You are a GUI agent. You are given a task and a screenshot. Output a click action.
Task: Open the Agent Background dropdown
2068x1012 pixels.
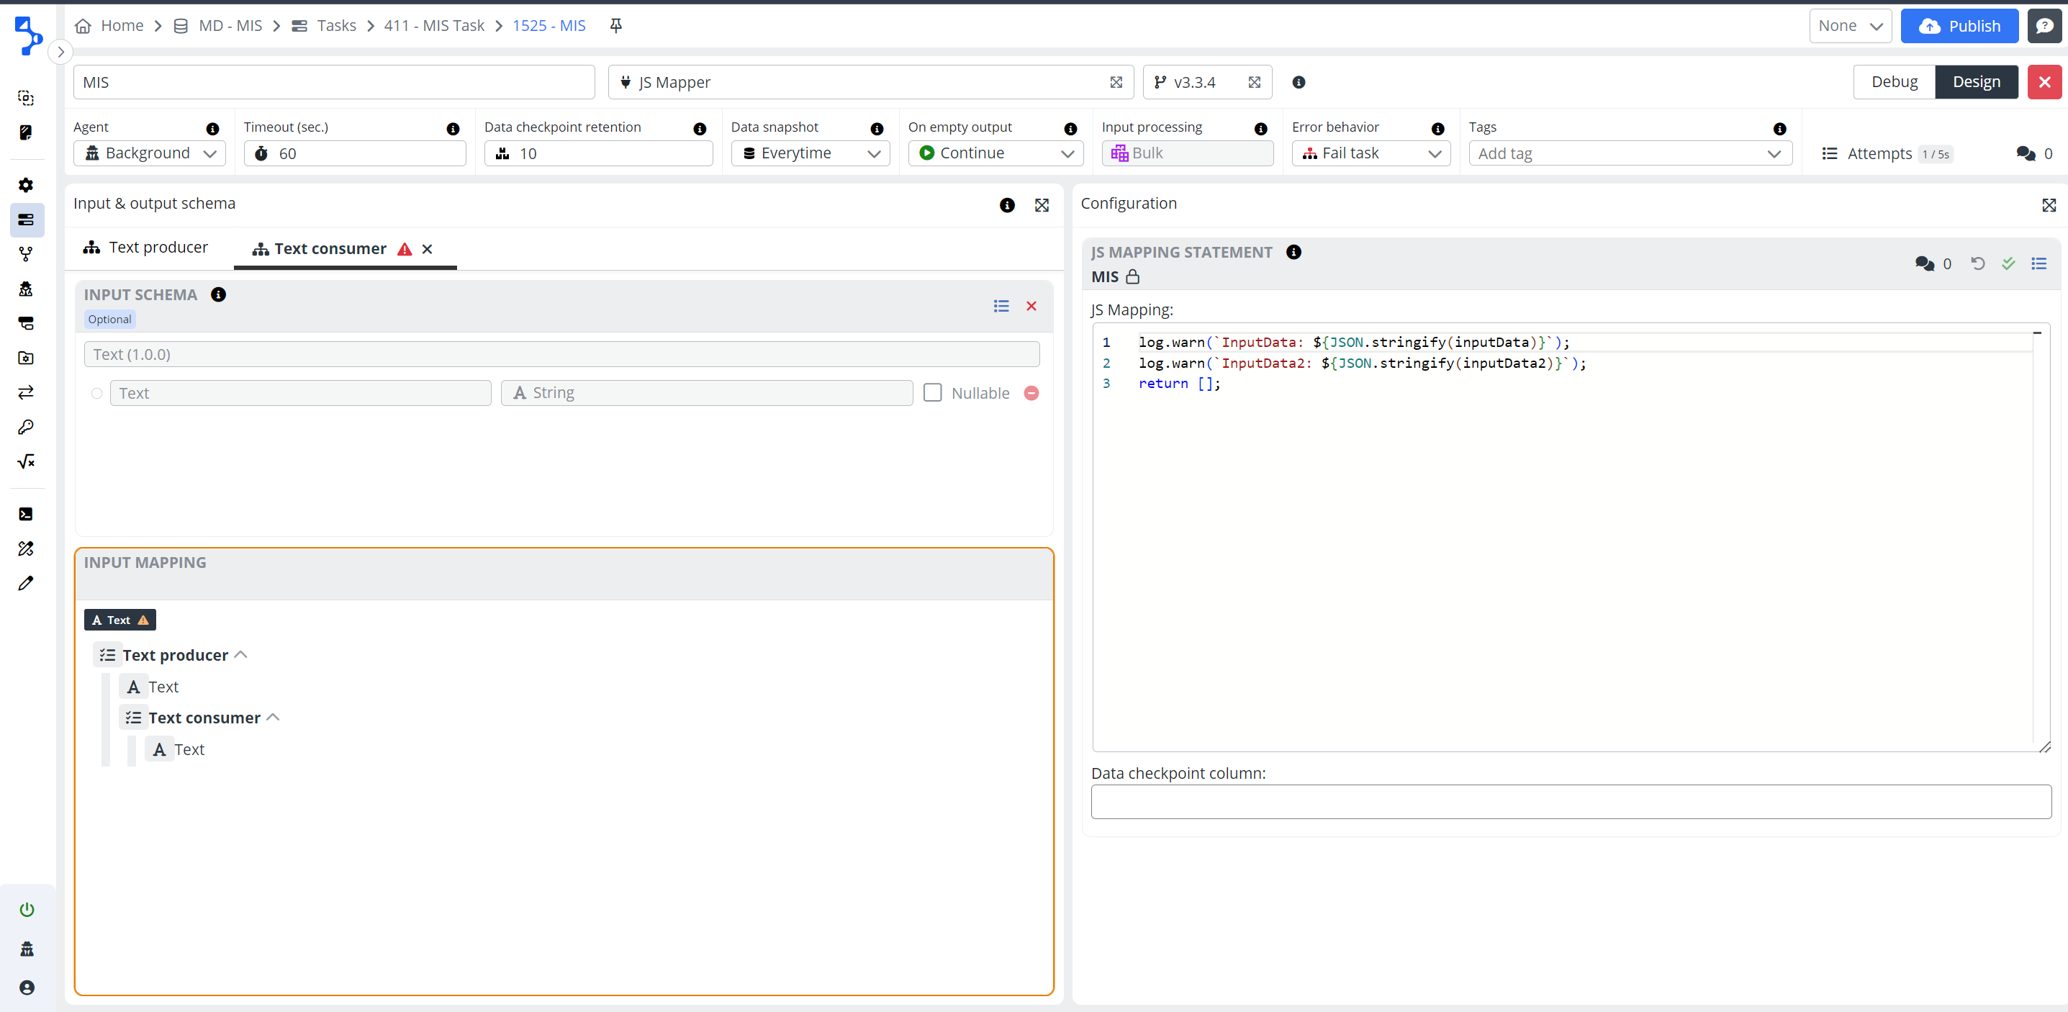tap(149, 153)
